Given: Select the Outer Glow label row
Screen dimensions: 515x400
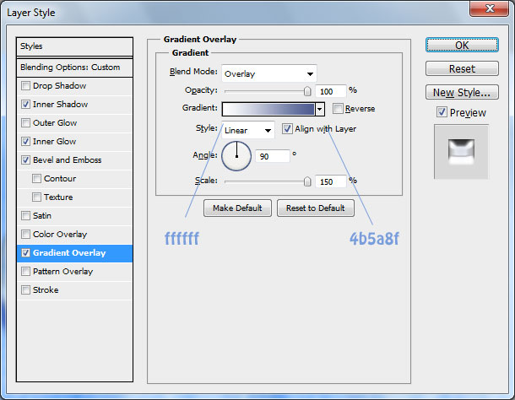Looking at the screenshot, I should (x=74, y=123).
